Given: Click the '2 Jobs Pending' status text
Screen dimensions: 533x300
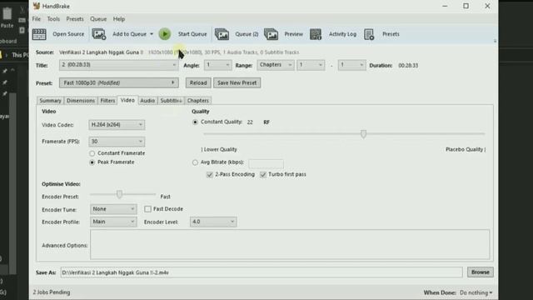Looking at the screenshot, I should pyautogui.click(x=52, y=292).
